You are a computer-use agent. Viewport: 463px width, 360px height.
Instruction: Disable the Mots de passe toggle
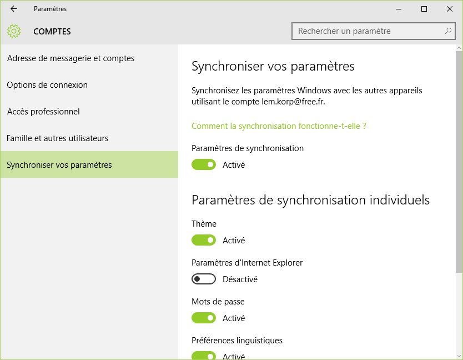tap(204, 318)
